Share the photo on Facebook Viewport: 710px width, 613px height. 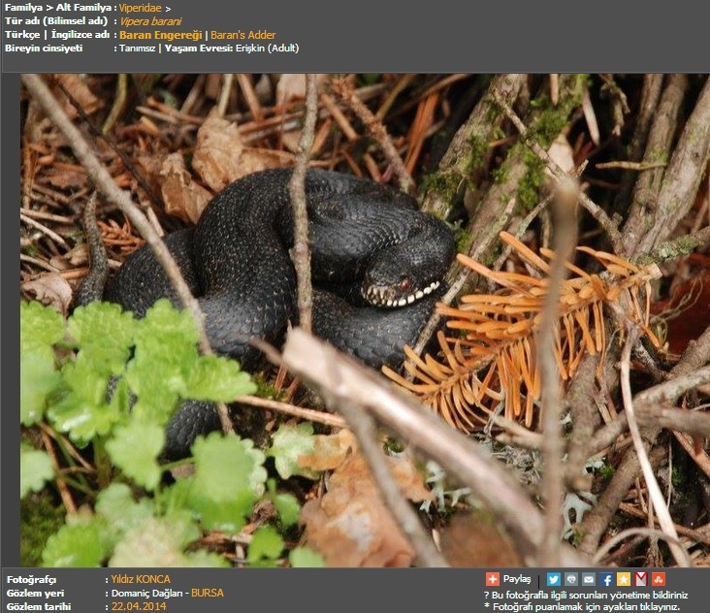pyautogui.click(x=606, y=579)
